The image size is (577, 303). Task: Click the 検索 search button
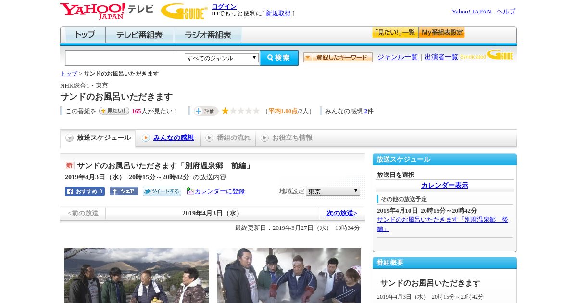[x=279, y=58]
